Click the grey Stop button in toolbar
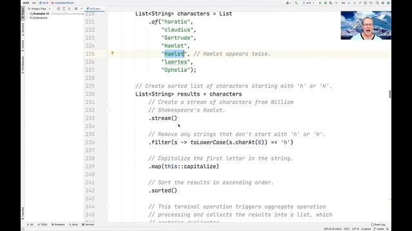The width and height of the screenshot is (412, 231). pos(336,3)
